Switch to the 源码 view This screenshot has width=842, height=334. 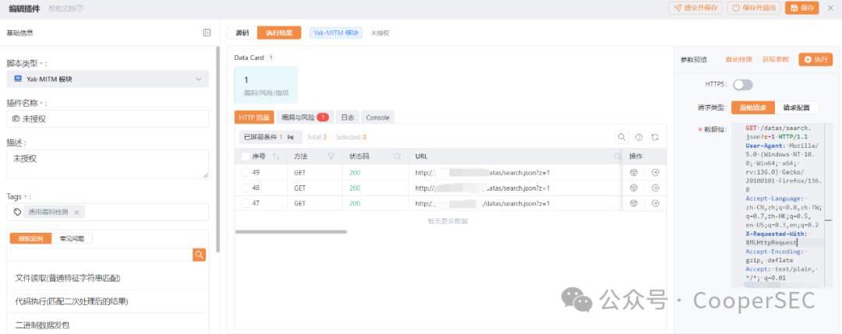[242, 33]
